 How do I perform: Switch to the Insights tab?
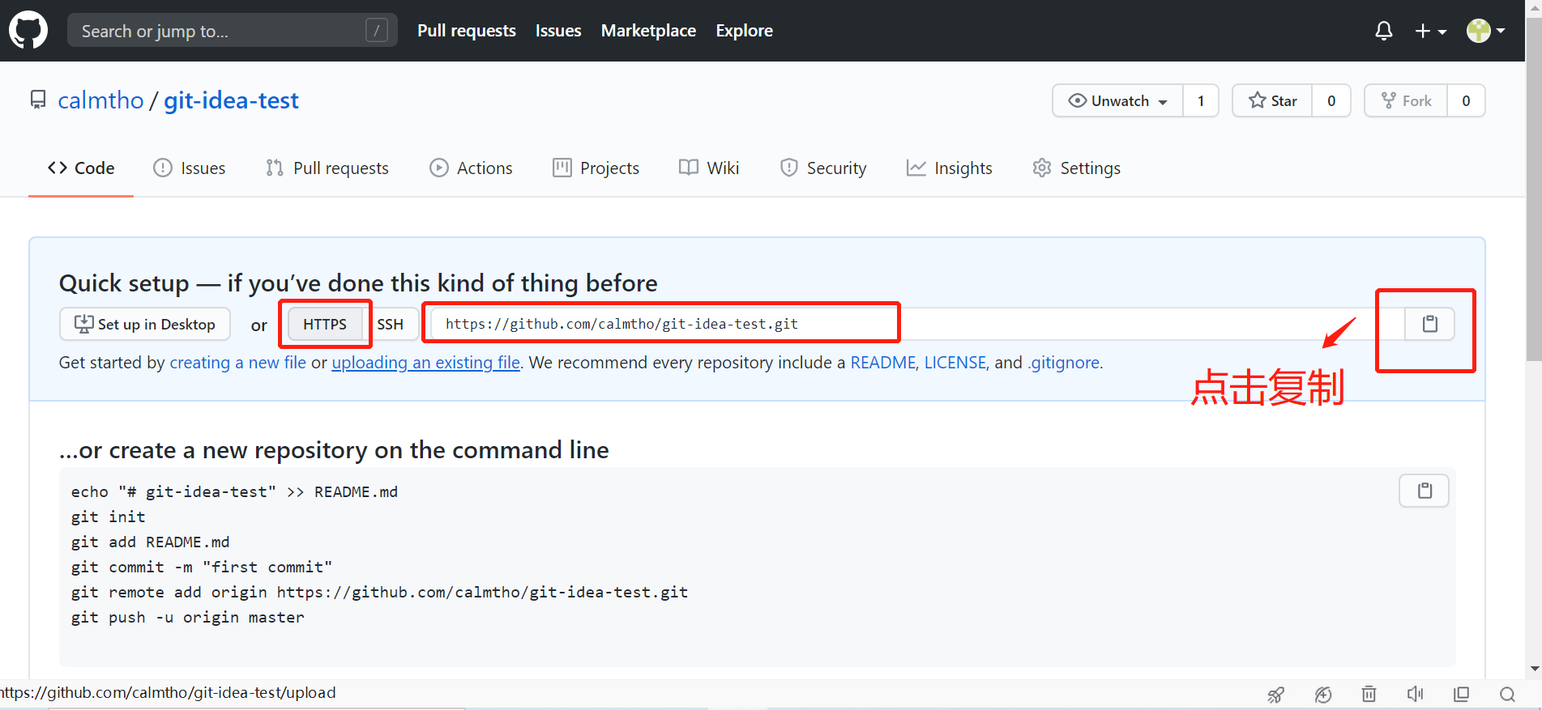(949, 168)
